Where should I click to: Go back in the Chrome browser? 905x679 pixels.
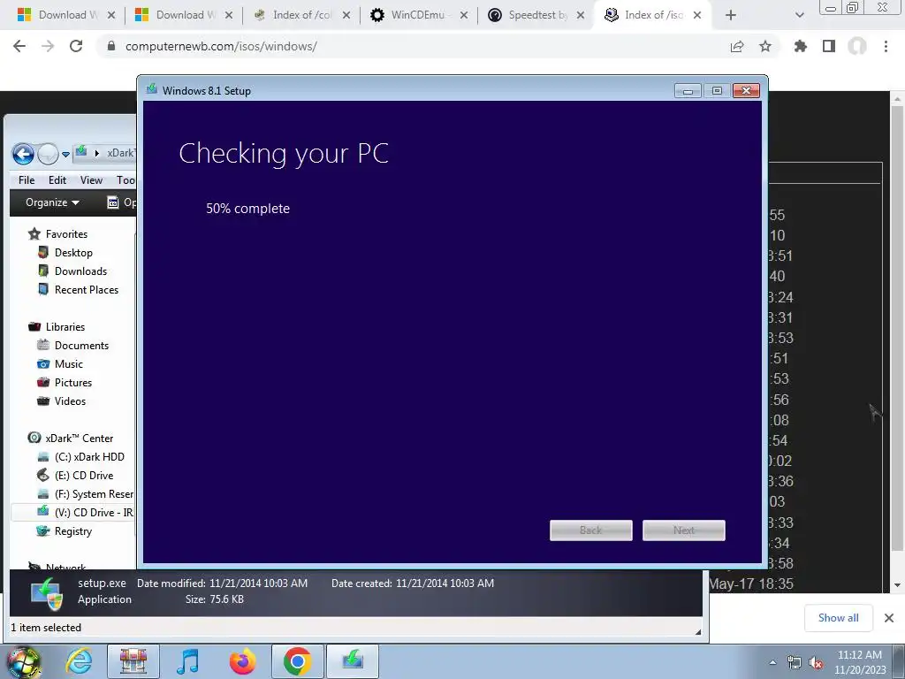pos(19,46)
